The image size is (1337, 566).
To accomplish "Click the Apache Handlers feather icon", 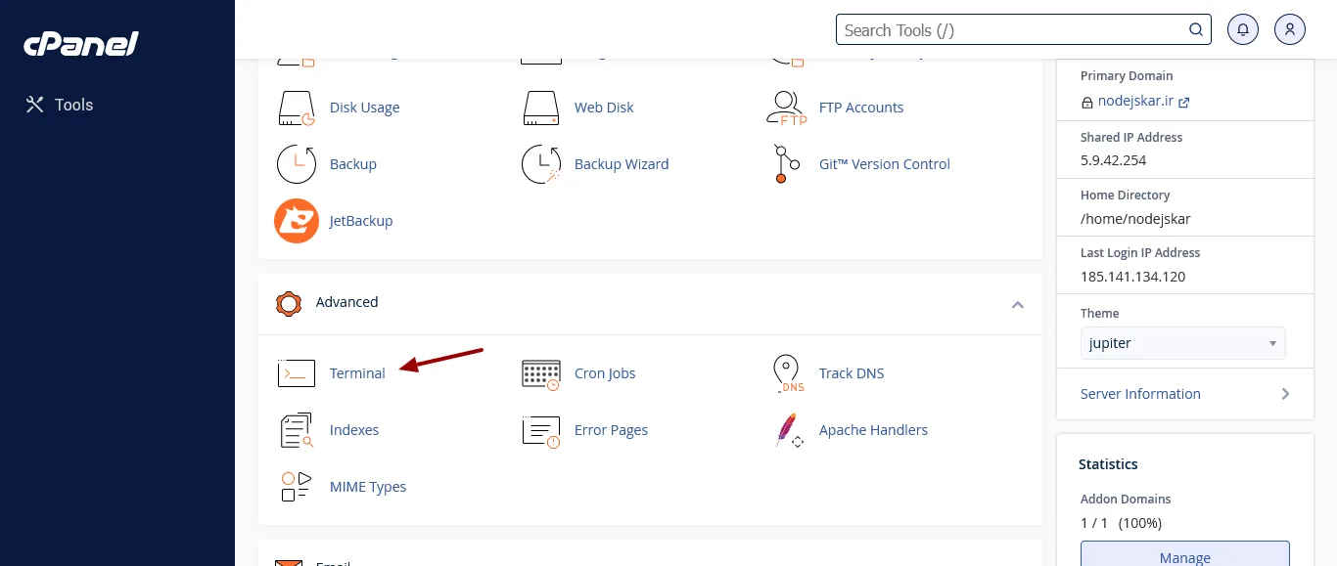I will tap(787, 430).
